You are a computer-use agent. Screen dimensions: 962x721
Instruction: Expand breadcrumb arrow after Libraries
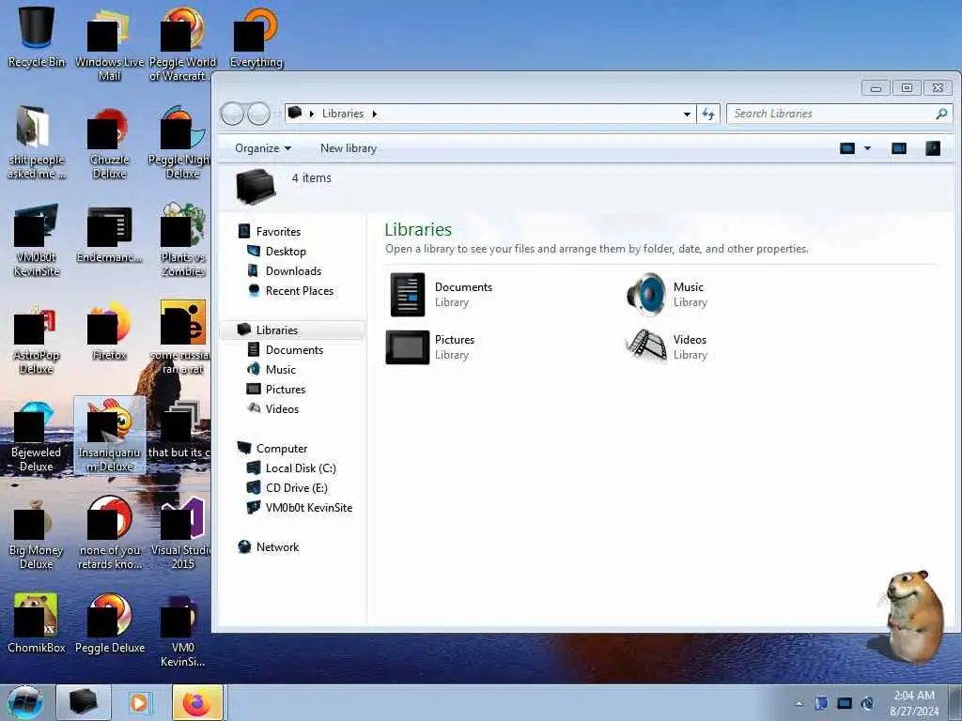[x=374, y=114]
